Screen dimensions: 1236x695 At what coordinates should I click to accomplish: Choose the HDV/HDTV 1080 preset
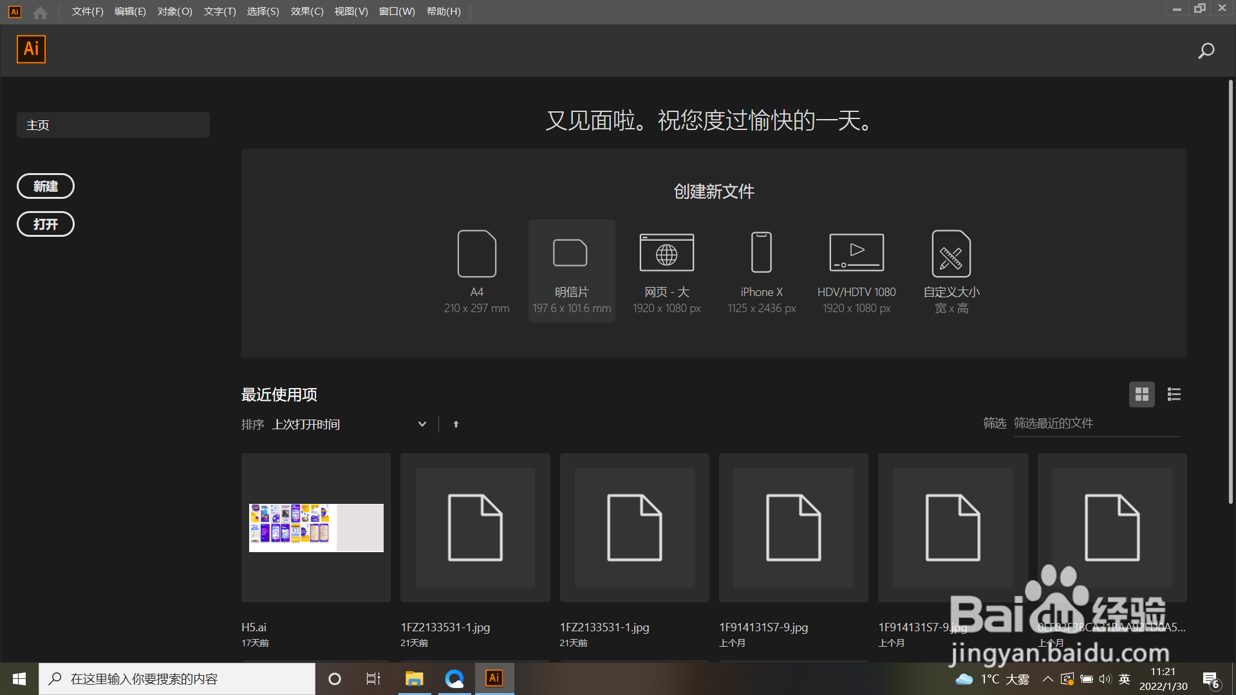pyautogui.click(x=856, y=254)
